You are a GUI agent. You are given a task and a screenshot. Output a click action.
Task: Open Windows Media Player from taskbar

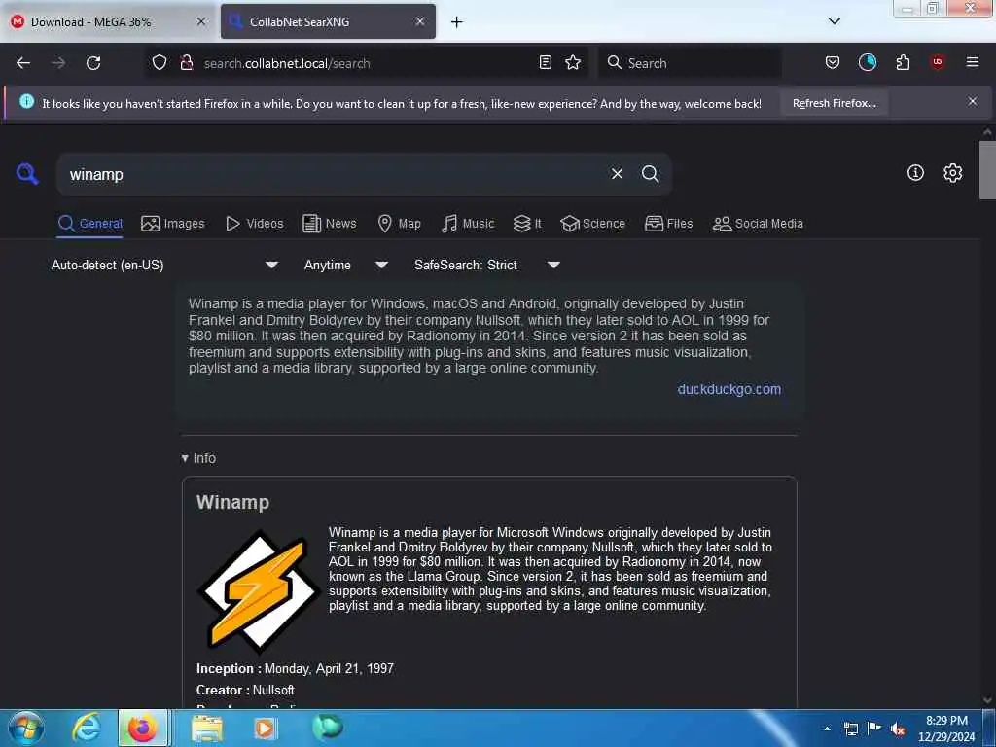coord(265,728)
